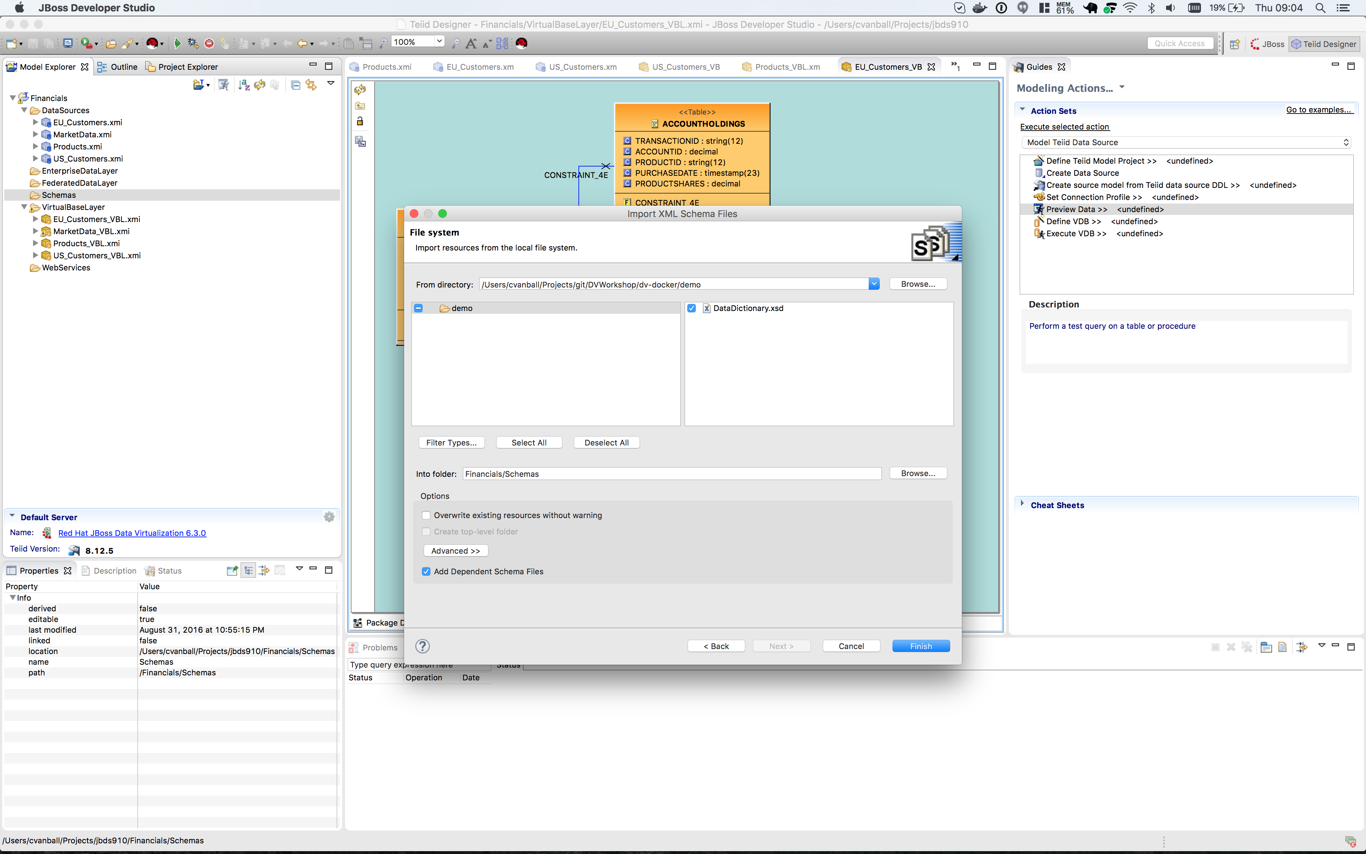This screenshot has width=1366, height=854.
Task: Switch to the Products.xmi editor tab
Action: pyautogui.click(x=387, y=67)
